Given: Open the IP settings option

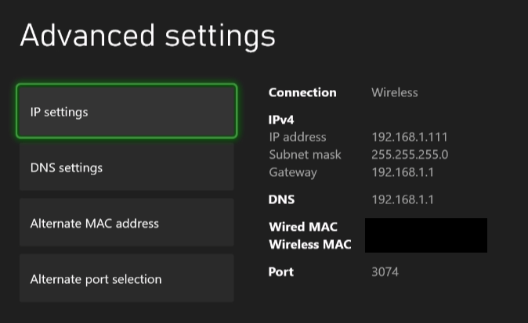Looking at the screenshot, I should pyautogui.click(x=126, y=112).
